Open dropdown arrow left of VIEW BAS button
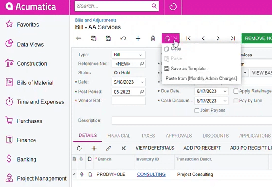 [245, 73]
